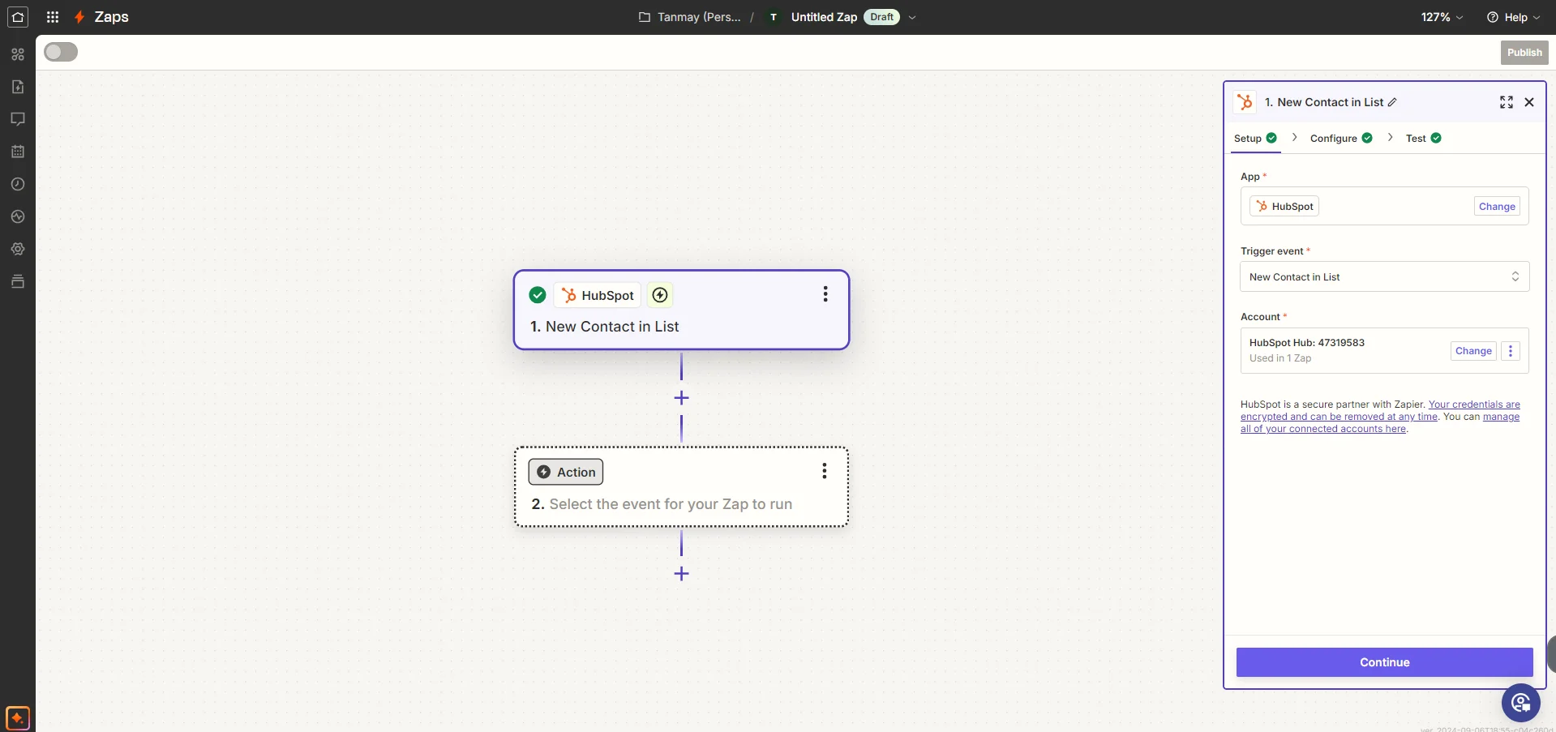This screenshot has width=1556, height=732.
Task: Open the Action step three-dot menu
Action: pyautogui.click(x=825, y=471)
